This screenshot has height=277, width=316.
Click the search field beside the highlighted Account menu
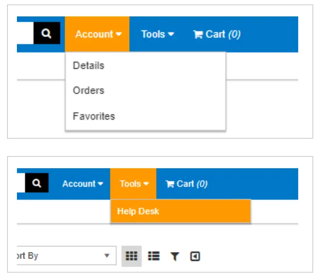click(x=25, y=34)
